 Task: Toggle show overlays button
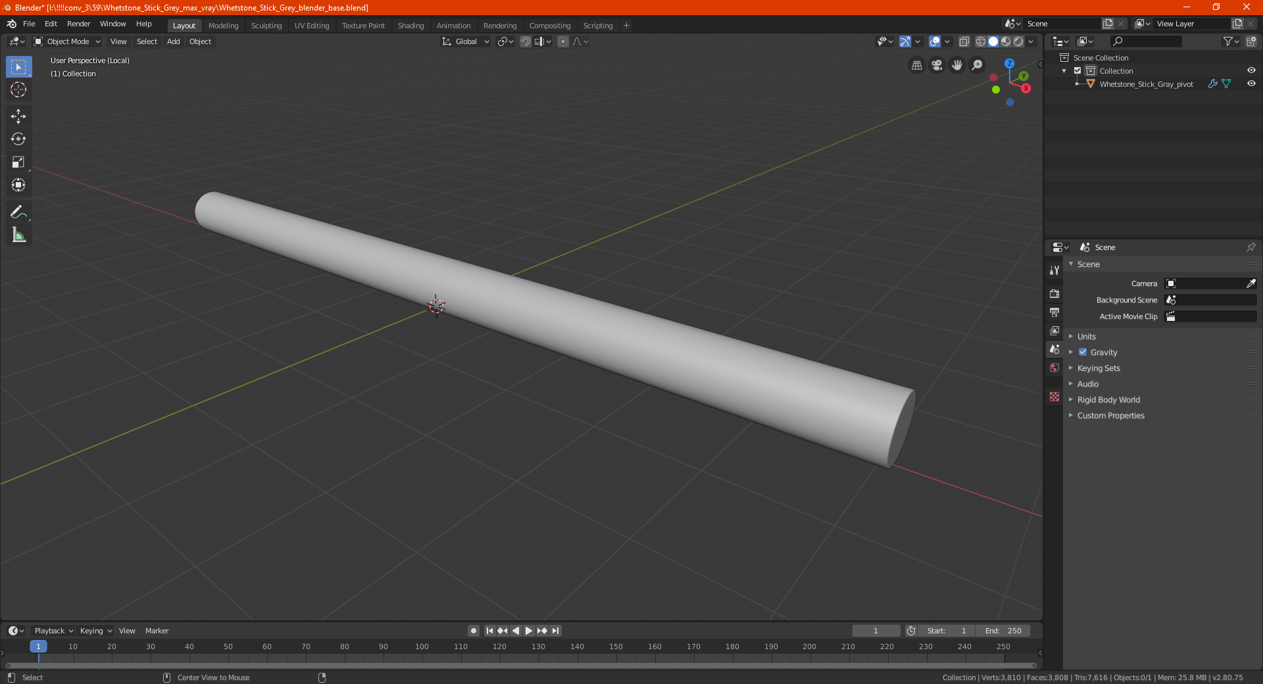pos(935,41)
